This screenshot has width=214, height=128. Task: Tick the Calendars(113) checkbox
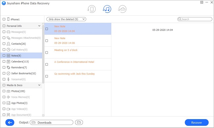4,61
